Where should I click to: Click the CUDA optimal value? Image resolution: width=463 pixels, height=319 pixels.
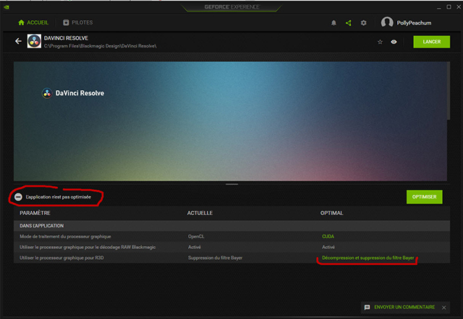click(328, 237)
